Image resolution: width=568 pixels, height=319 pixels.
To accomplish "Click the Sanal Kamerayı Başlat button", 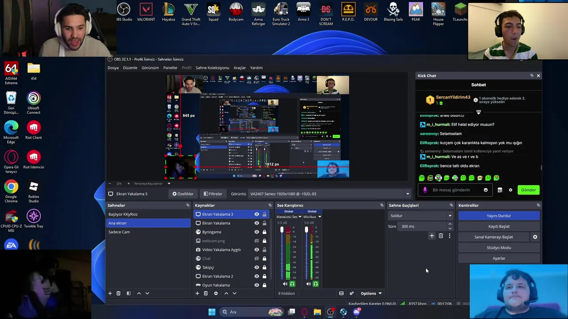I will [x=493, y=237].
